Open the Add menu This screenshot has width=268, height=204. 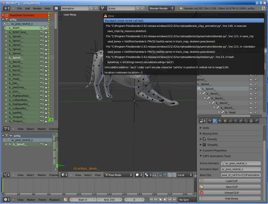(x=27, y=8)
